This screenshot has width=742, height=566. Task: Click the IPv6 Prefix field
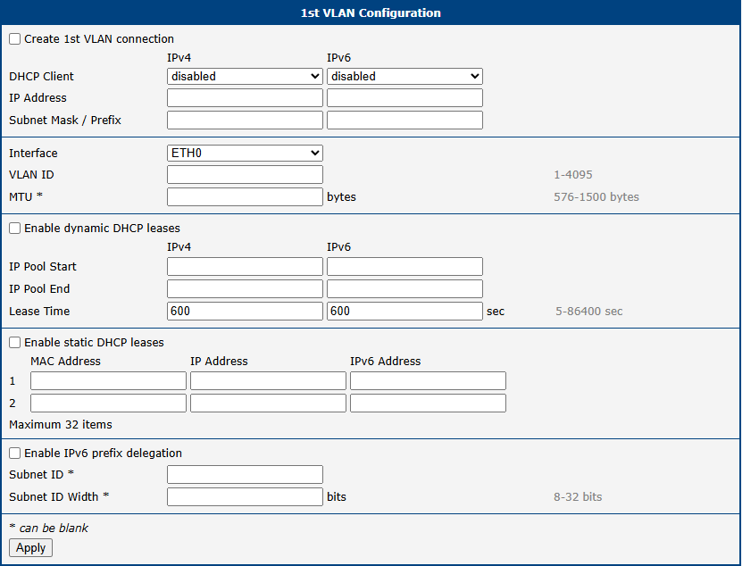coord(405,121)
